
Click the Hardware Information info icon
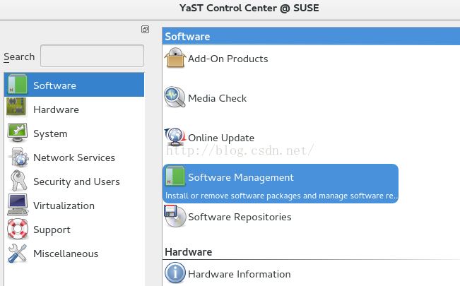click(x=175, y=273)
